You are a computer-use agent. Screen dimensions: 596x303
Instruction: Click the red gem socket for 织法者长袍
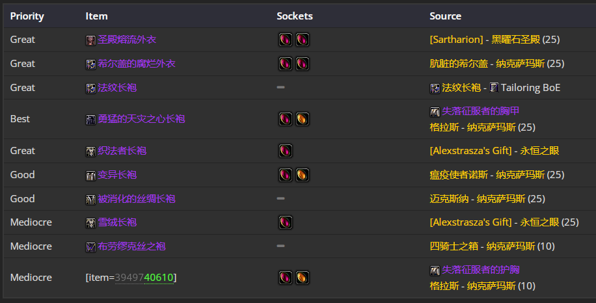pos(286,151)
